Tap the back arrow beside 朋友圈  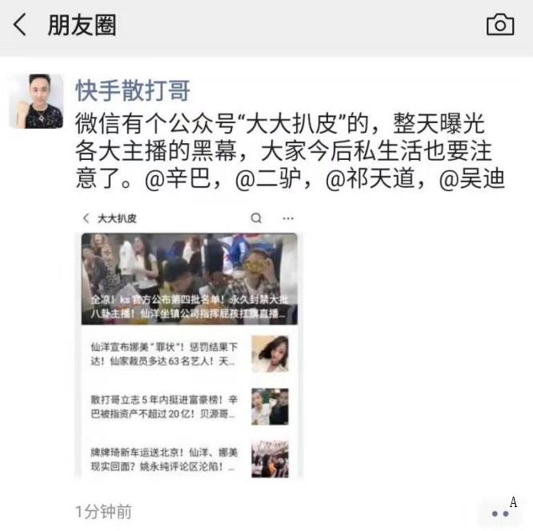click(20, 25)
